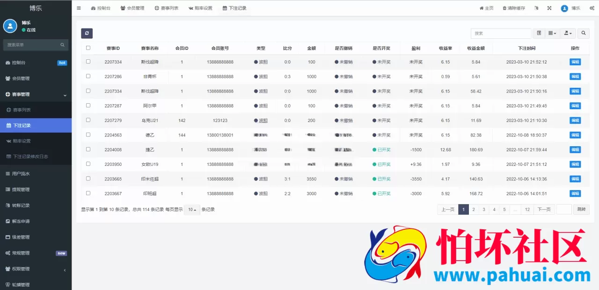Image resolution: width=599 pixels, height=290 pixels.
Task: Collapse sidebar with the hamburger menu icon
Action: click(79, 8)
